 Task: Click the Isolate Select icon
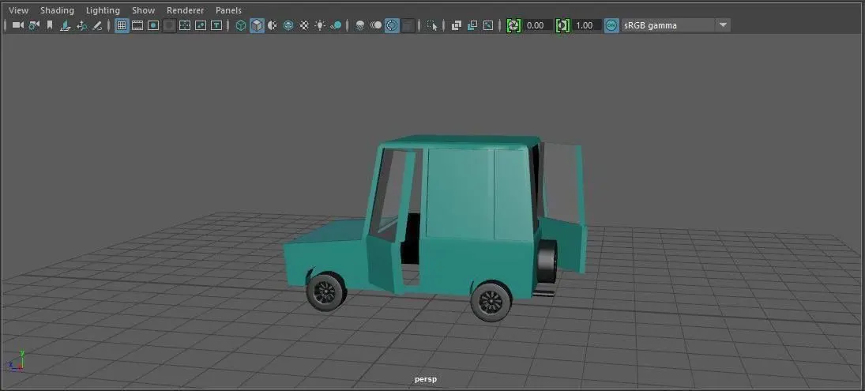click(x=433, y=25)
